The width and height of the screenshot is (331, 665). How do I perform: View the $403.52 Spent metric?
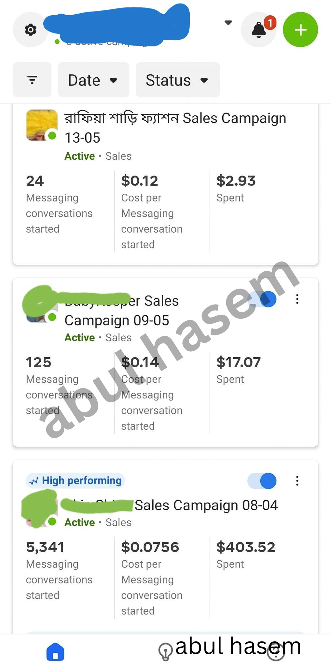tap(246, 555)
